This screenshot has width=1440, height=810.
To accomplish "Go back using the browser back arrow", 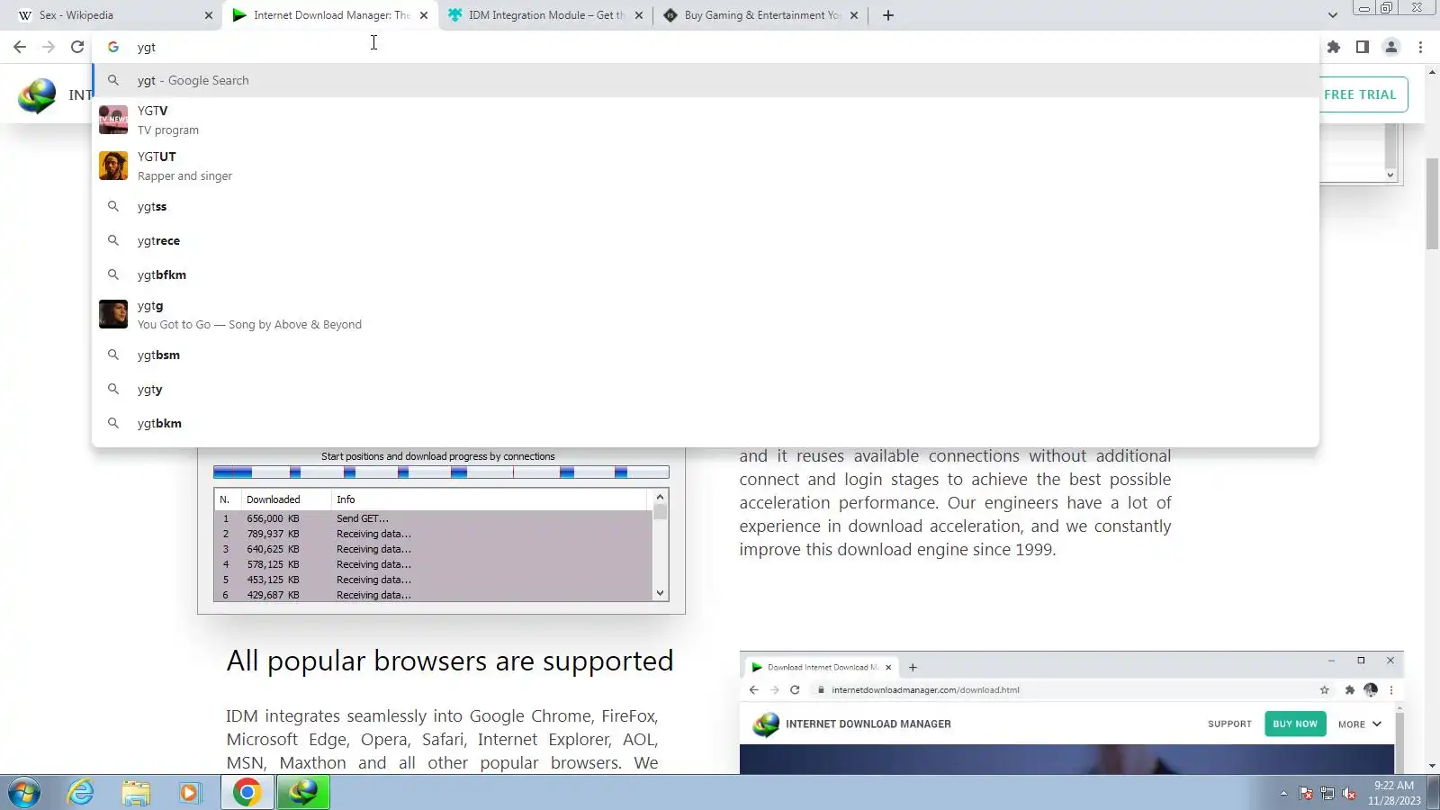I will pos(20,47).
